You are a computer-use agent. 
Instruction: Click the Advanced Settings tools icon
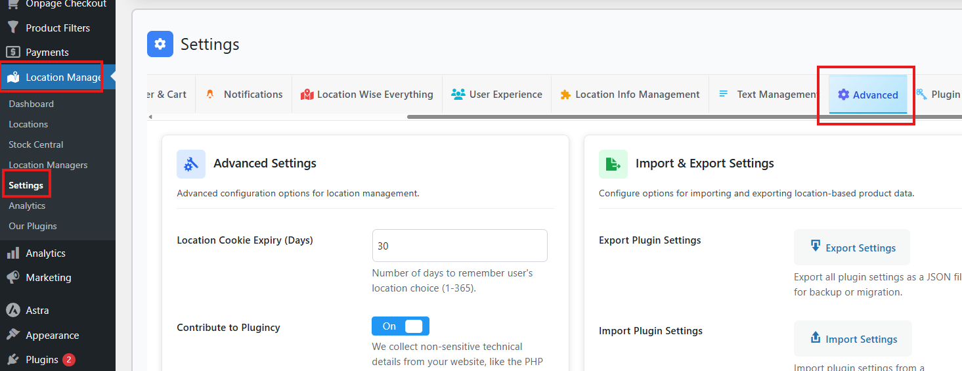[x=191, y=164]
